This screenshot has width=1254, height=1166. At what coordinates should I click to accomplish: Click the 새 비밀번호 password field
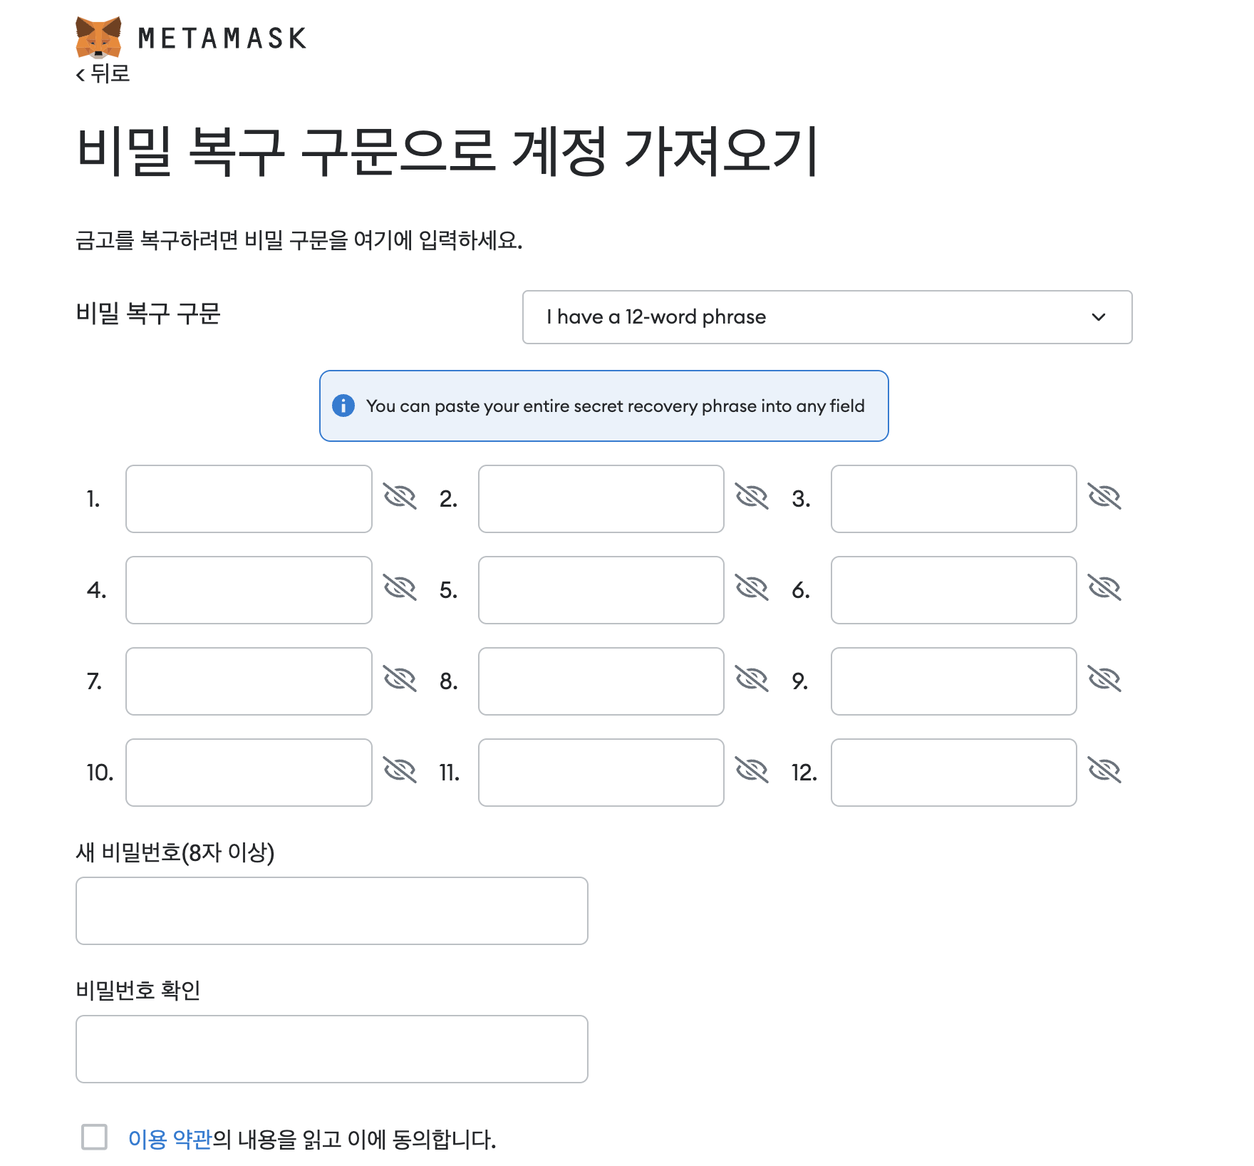coord(331,911)
